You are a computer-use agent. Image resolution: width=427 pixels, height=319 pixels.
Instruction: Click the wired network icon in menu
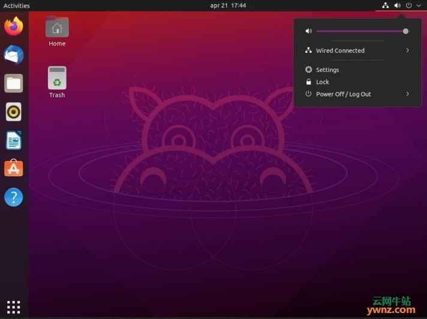coord(308,50)
